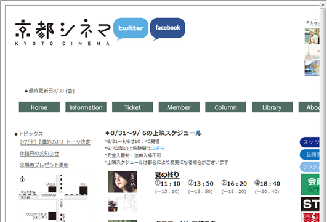Open the Member menu
The image size is (327, 222).
pos(179,107)
